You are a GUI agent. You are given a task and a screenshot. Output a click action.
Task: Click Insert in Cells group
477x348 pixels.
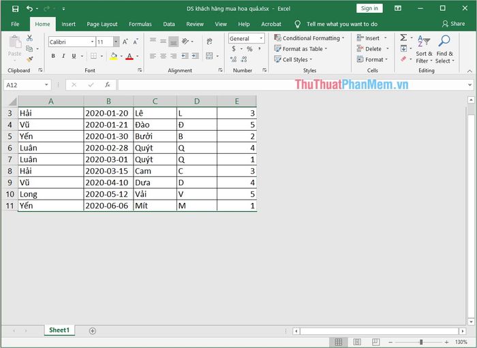click(x=372, y=38)
